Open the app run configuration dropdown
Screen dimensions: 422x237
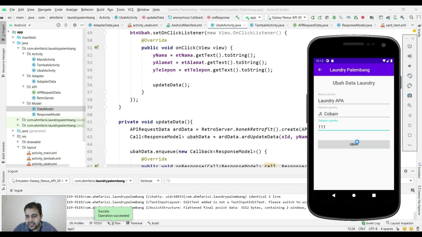coord(253,17)
